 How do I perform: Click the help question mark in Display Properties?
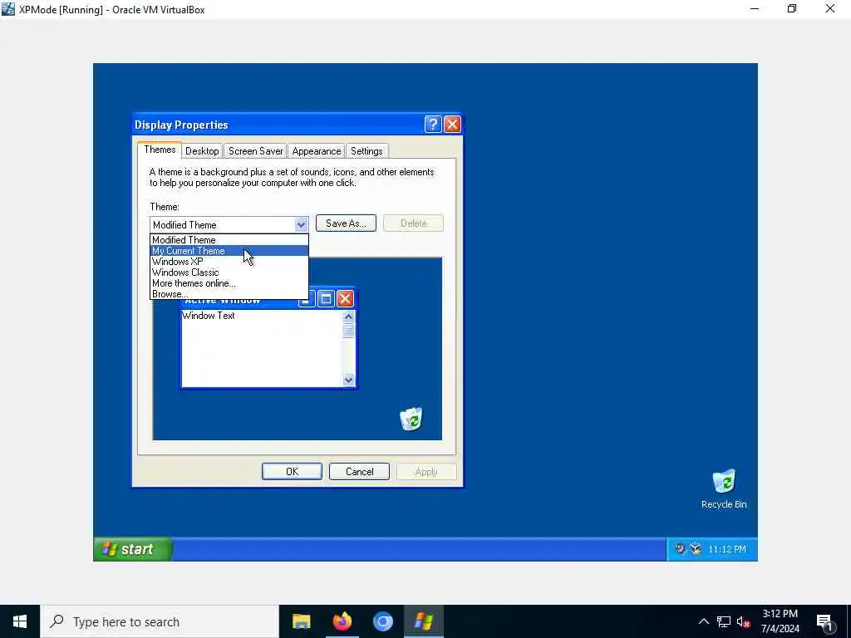pyautogui.click(x=432, y=125)
